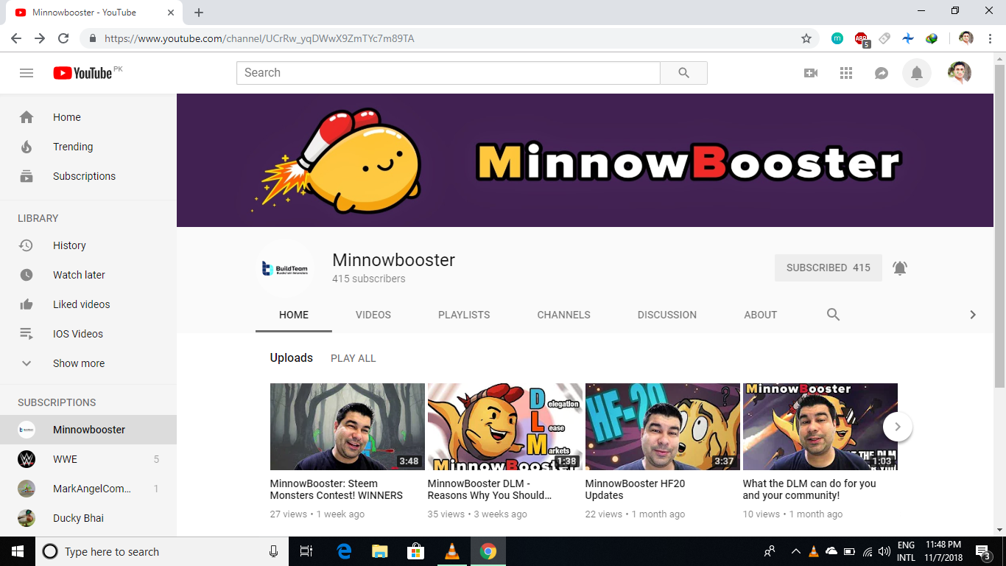Click title MinnowBooster HF20 Updates
The width and height of the screenshot is (1006, 566).
[x=636, y=489]
